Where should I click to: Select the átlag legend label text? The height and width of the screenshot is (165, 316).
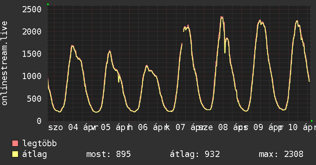[35, 154]
